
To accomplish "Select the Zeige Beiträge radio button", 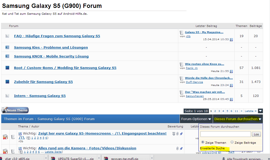I will coord(232,142).
